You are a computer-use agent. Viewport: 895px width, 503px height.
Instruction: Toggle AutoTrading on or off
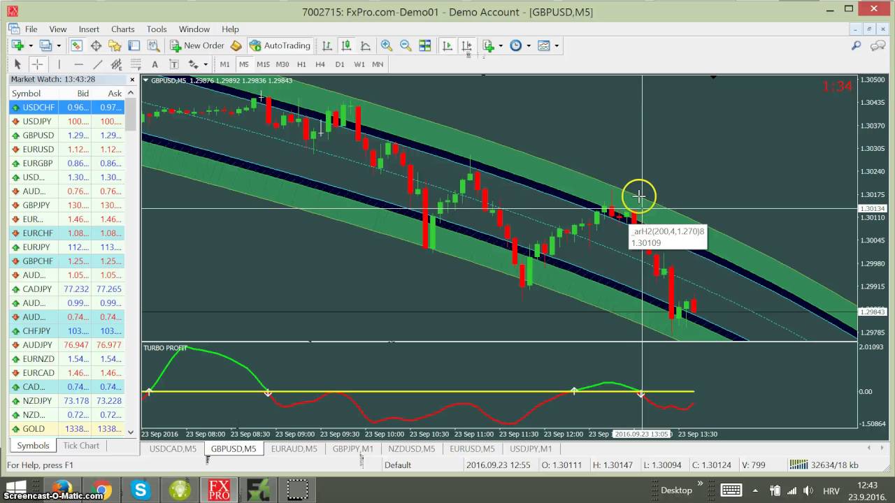tap(280, 45)
